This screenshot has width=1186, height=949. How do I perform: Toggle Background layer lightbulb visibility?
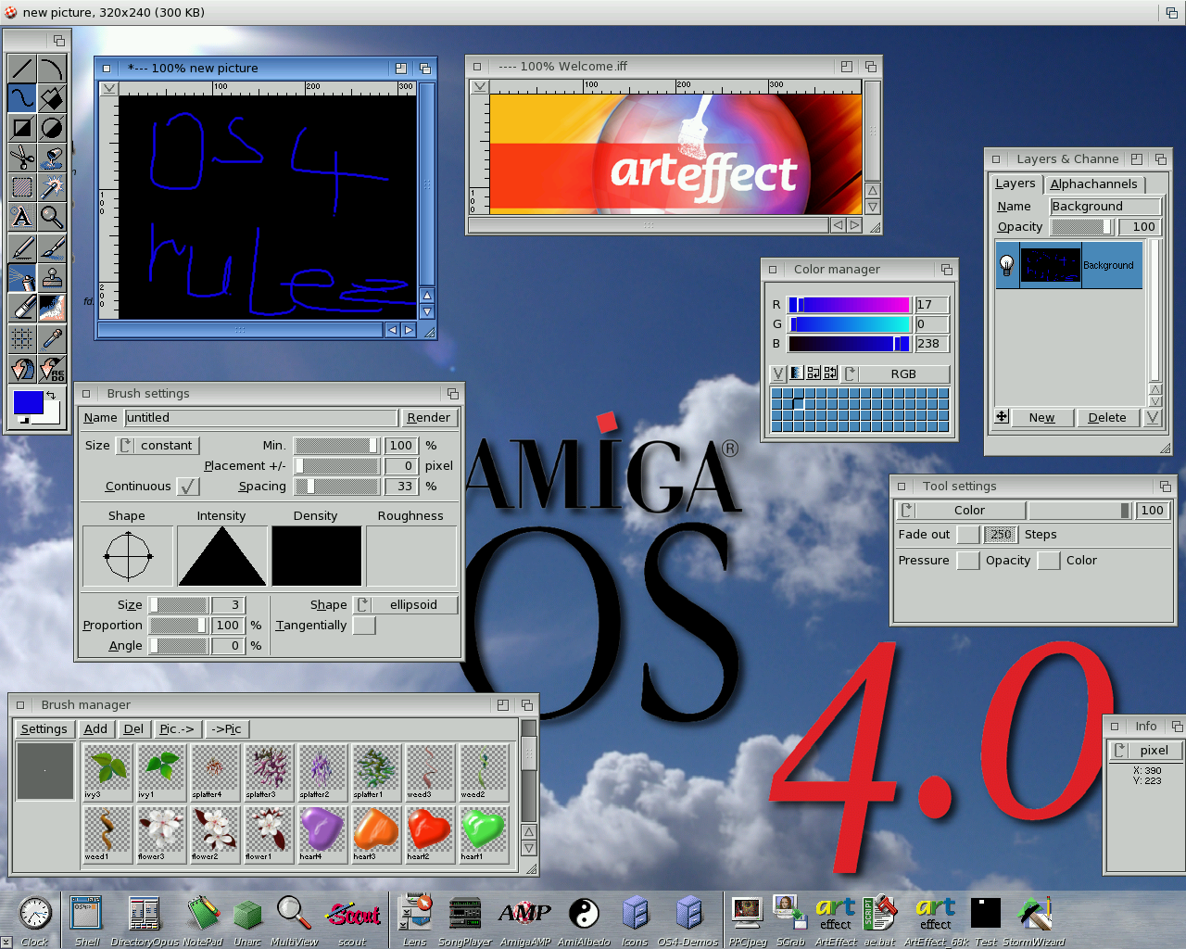[x=1007, y=266]
